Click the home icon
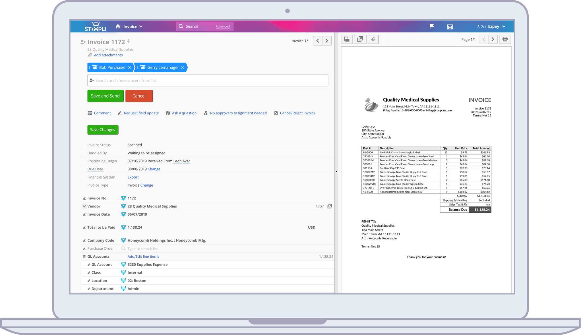Screen dimensions: 581x335 (x=118, y=26)
